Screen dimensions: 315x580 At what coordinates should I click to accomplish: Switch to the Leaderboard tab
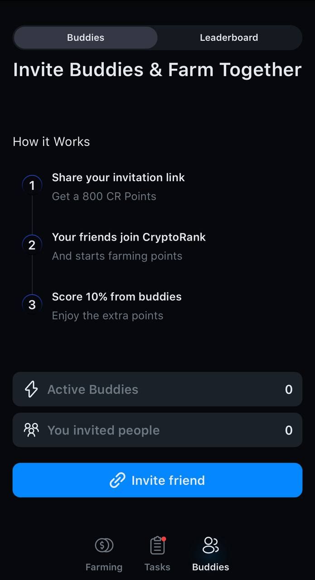[229, 38]
